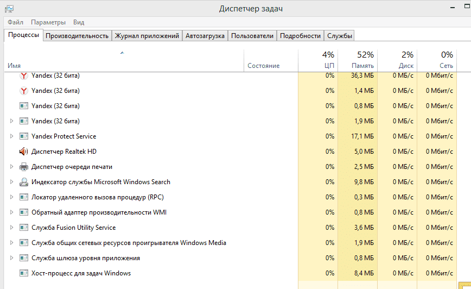Image resolution: width=471 pixels, height=289 pixels.
Task: Expand Обратный адаптер производительности WMI
Action: click(11, 212)
